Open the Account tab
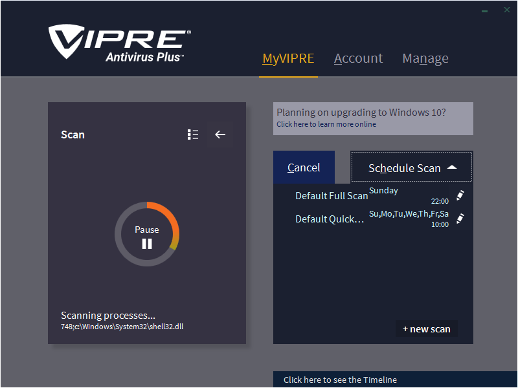This screenshot has width=518, height=388. [x=359, y=59]
